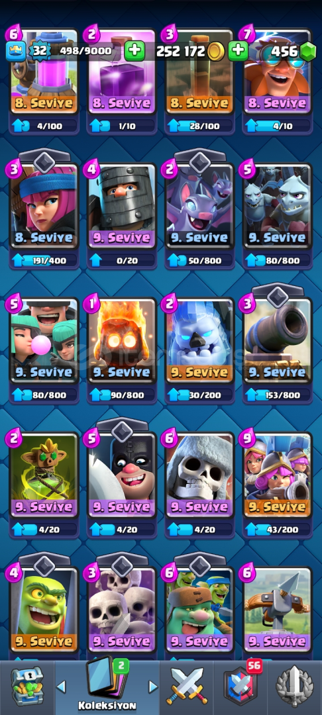Tap the green plus beside experience bar
The height and width of the screenshot is (715, 322).
134,51
